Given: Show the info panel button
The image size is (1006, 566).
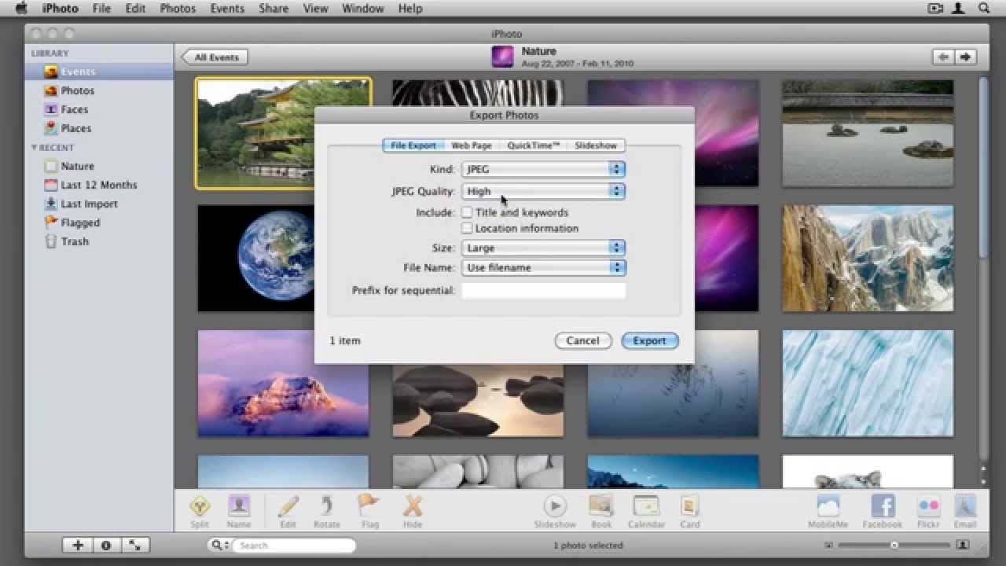Looking at the screenshot, I should (107, 545).
